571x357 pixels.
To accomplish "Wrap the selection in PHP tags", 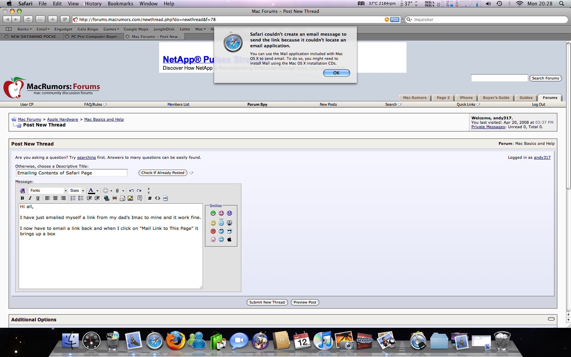I will pos(166,198).
